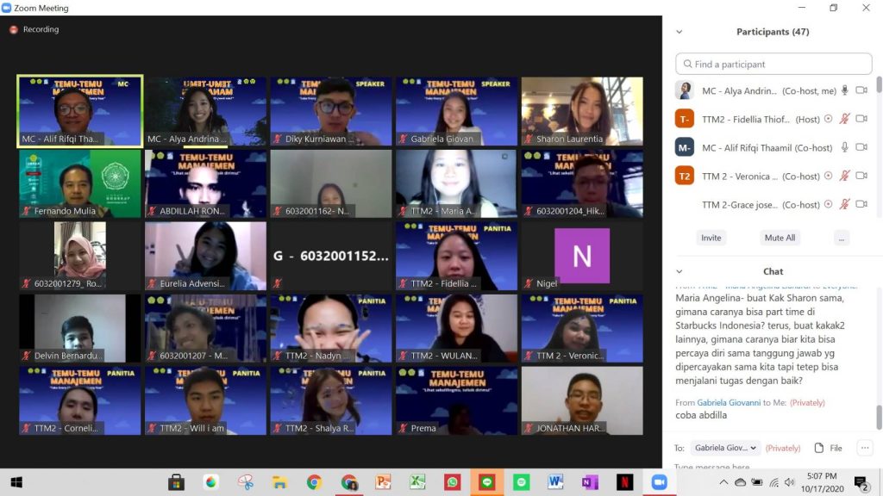
Task: Click video camera icon for TTM 2-Grace
Action: pyautogui.click(x=861, y=204)
